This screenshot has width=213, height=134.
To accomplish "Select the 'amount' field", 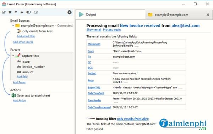I will 28,72.
